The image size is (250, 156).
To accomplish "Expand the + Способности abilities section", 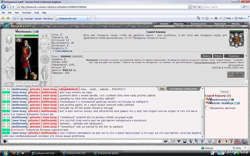I will click(x=62, y=51).
